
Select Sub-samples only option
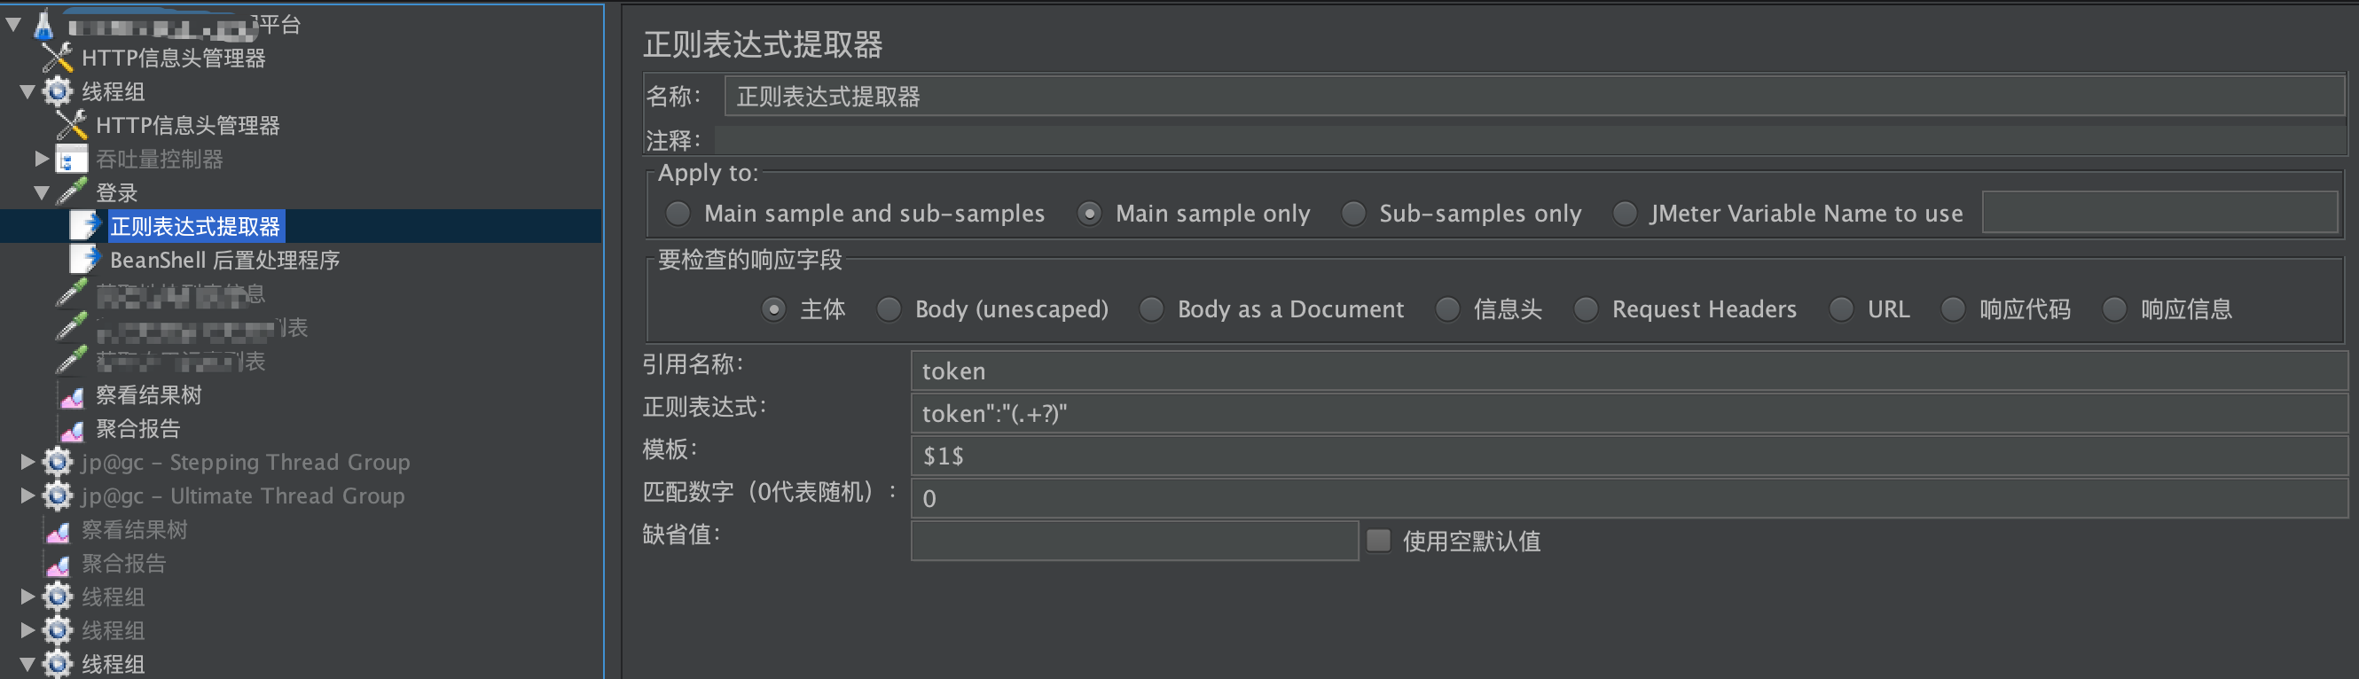coord(1352,214)
